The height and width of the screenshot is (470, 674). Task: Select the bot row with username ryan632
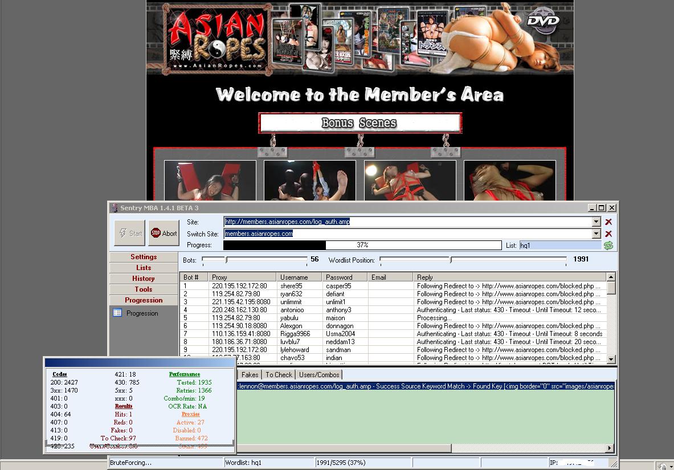click(x=393, y=294)
